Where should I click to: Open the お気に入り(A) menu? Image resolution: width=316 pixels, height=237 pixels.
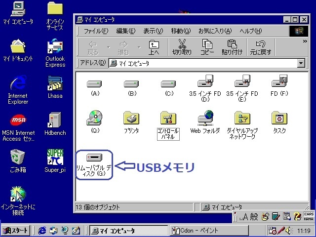tap(215, 31)
